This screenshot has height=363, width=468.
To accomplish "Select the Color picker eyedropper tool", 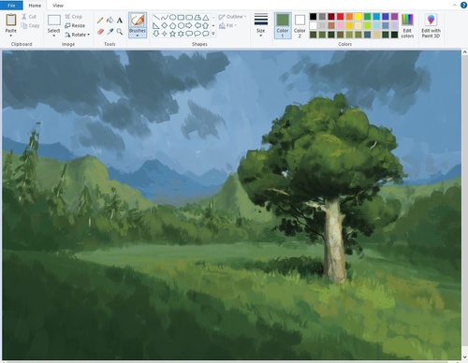I will coord(110,32).
